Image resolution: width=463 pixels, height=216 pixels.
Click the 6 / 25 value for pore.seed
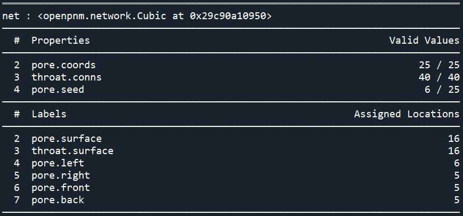click(x=442, y=90)
